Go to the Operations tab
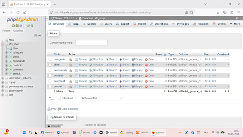 (159, 24)
